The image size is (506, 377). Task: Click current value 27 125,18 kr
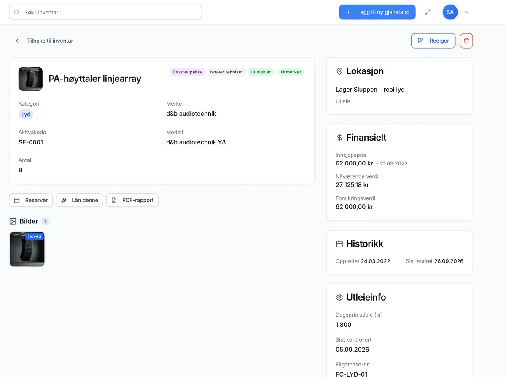pos(353,185)
